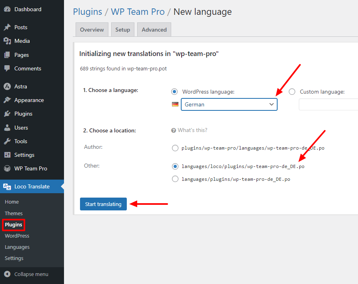Click the WP Team Pro group icon

(x=7, y=168)
